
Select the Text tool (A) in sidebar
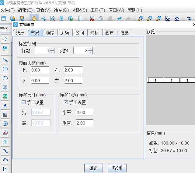(5, 106)
